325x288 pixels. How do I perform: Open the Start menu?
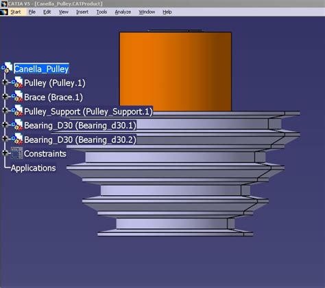coord(16,12)
